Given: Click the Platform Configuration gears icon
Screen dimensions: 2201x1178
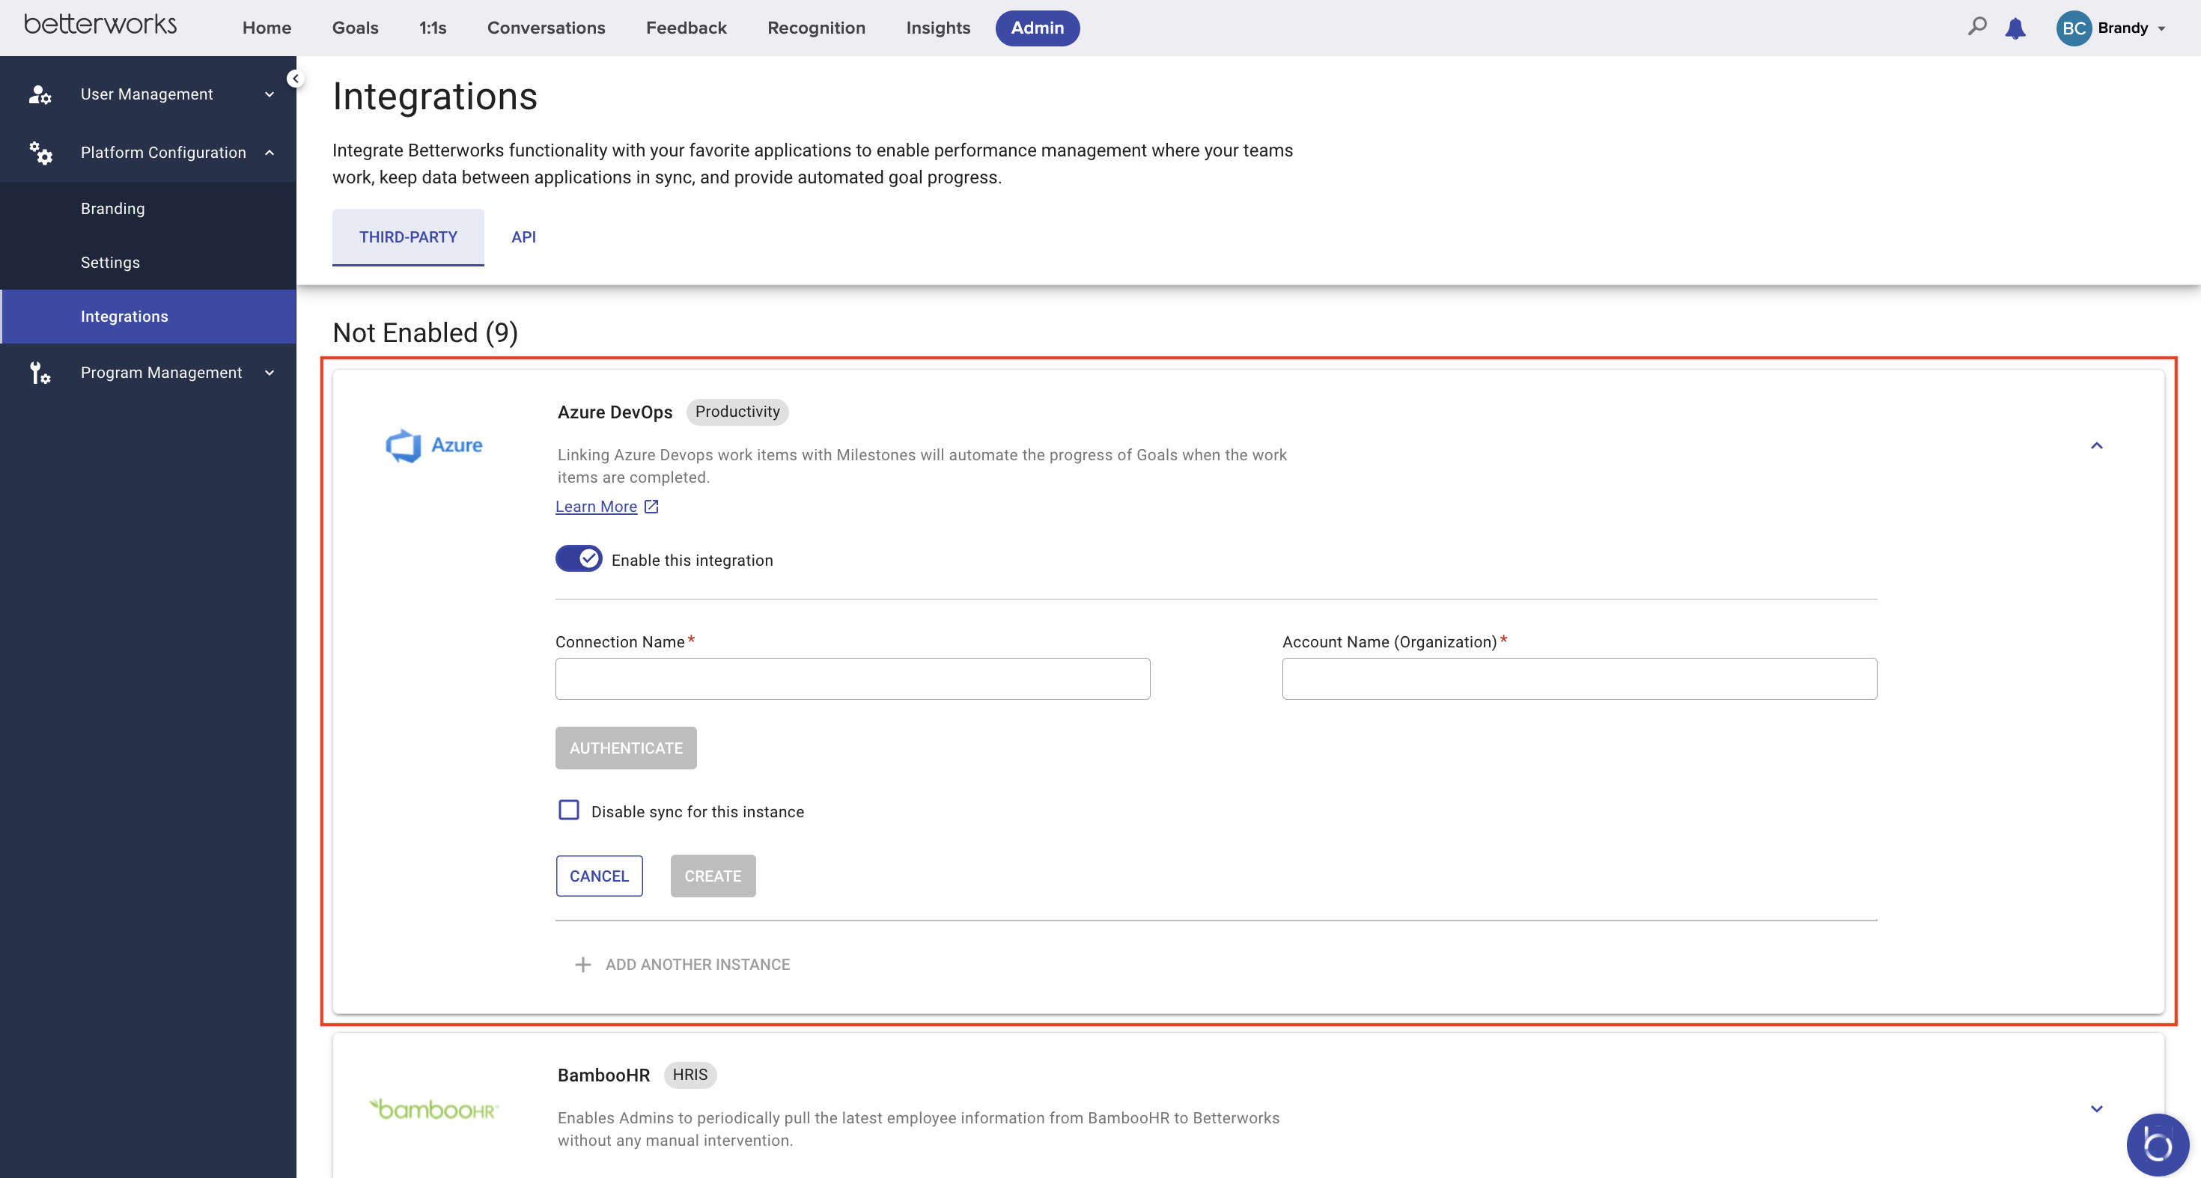Looking at the screenshot, I should click(40, 153).
